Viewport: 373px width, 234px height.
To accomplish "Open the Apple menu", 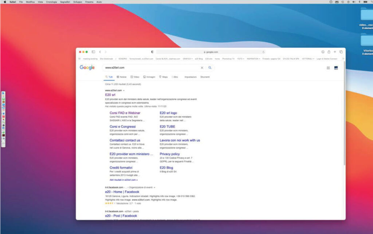I will point(5,2).
